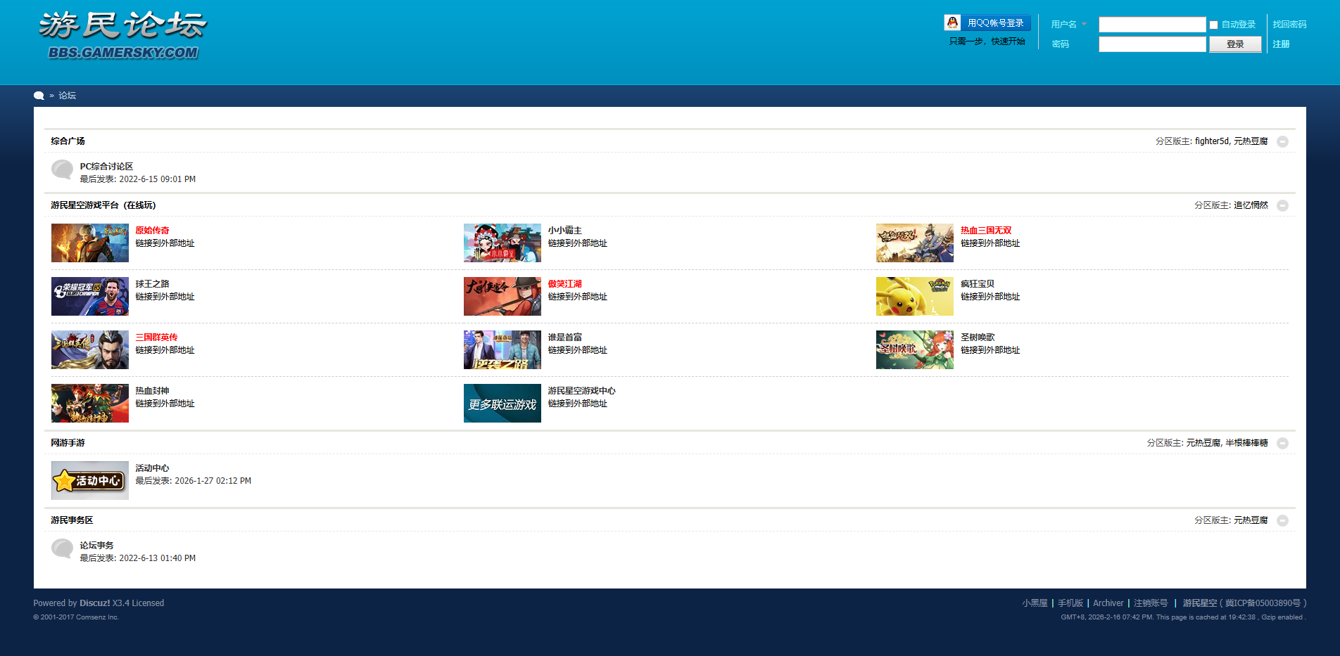Click the QQ penguin login icon
This screenshot has height=656, width=1340.
pyautogui.click(x=952, y=23)
